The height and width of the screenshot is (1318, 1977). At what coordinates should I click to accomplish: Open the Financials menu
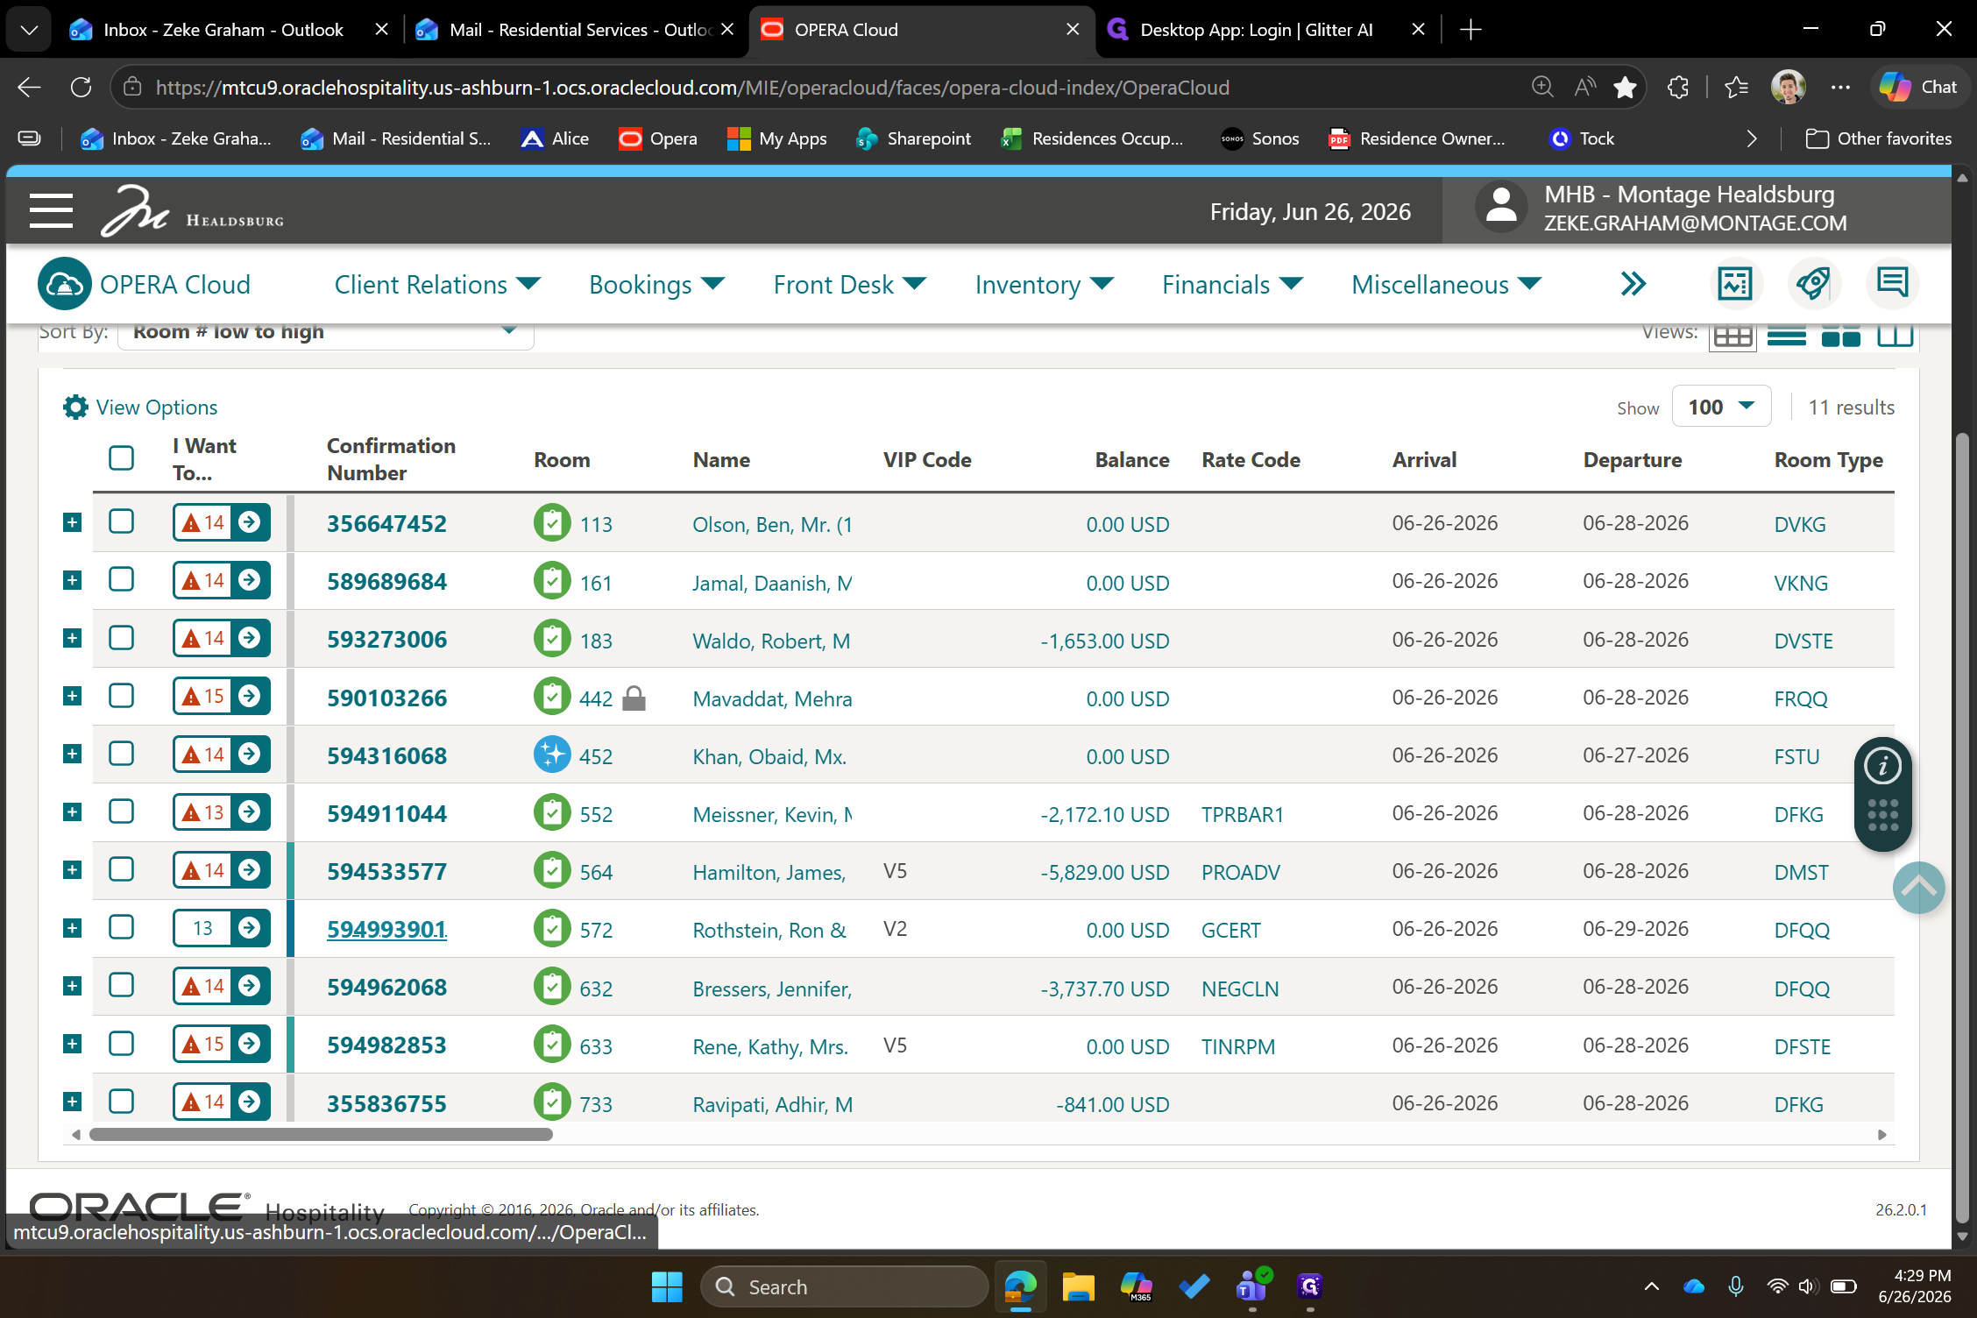pyautogui.click(x=1232, y=284)
